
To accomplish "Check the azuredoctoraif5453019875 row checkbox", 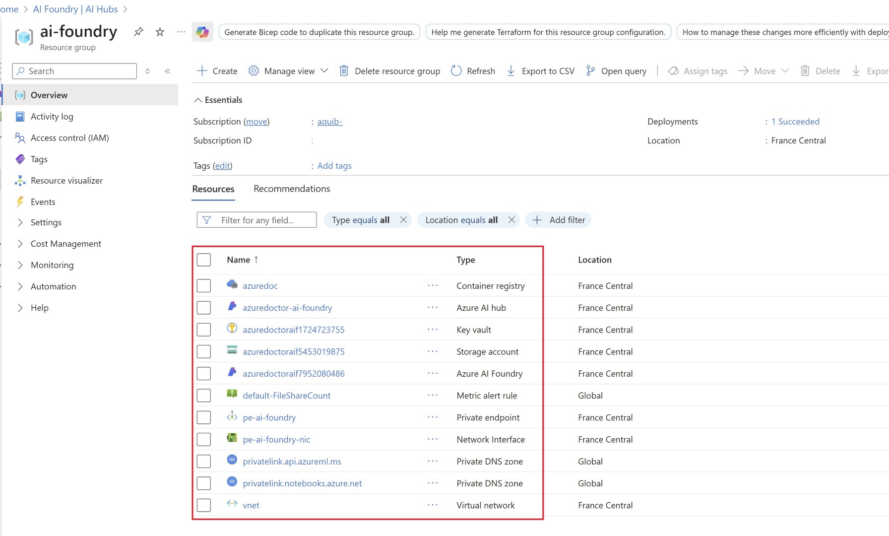I will (x=204, y=352).
